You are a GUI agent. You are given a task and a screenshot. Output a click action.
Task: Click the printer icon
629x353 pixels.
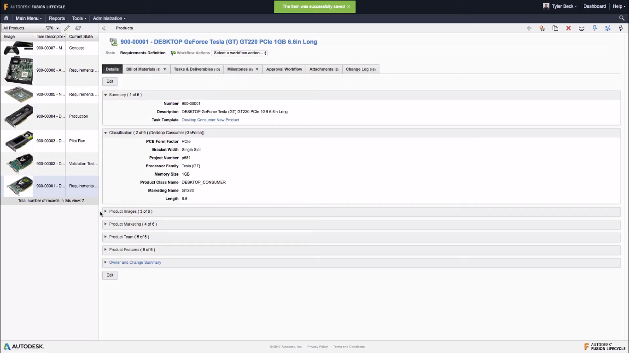[582, 28]
